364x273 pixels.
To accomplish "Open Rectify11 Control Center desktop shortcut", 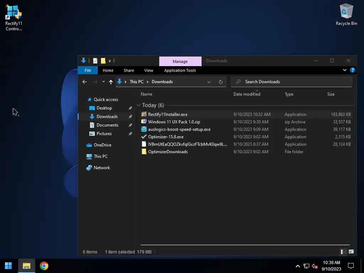I will coord(14,17).
